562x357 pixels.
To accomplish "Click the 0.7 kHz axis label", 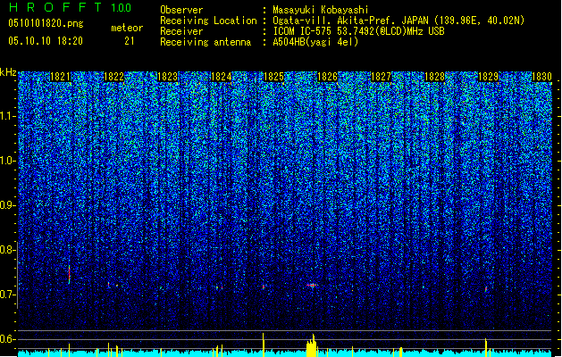I will coord(7,295).
